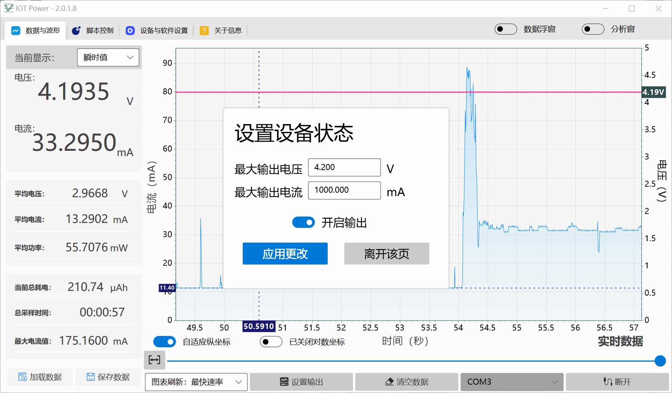Click the set output panel icon
Viewport: 672px width, 393px height.
[x=284, y=382]
